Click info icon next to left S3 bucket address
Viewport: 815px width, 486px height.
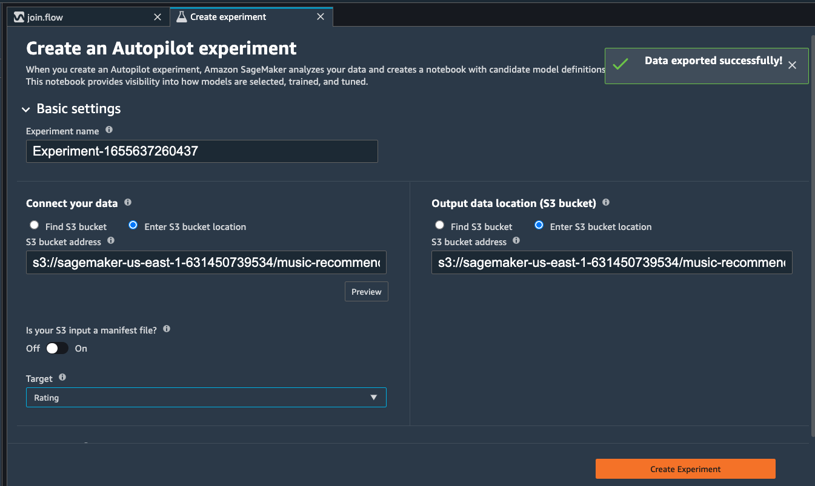point(111,241)
